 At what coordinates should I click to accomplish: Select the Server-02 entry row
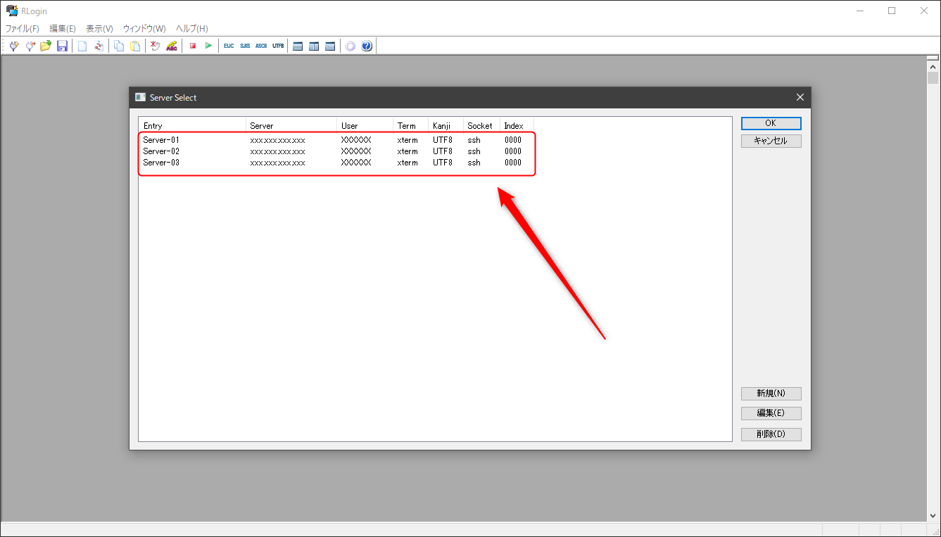point(161,151)
